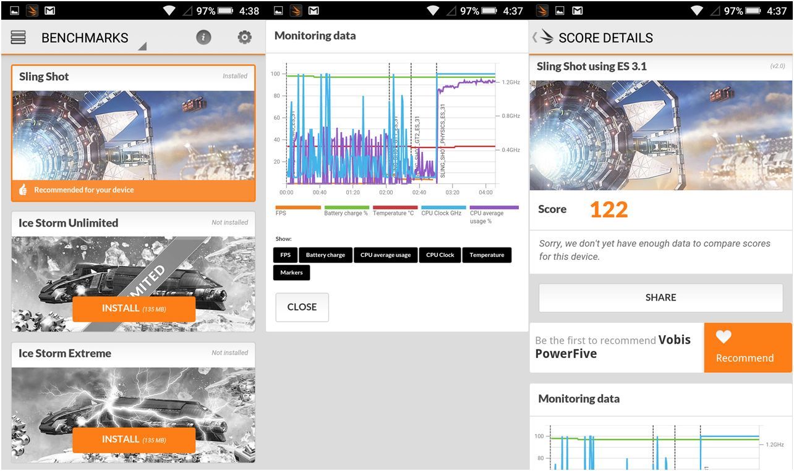The height and width of the screenshot is (471, 794).
Task: Tap the heart icon on Recommend
Action: click(724, 337)
